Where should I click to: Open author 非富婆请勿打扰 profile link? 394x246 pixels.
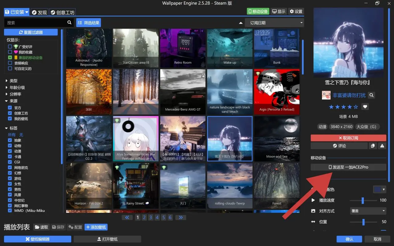point(349,95)
